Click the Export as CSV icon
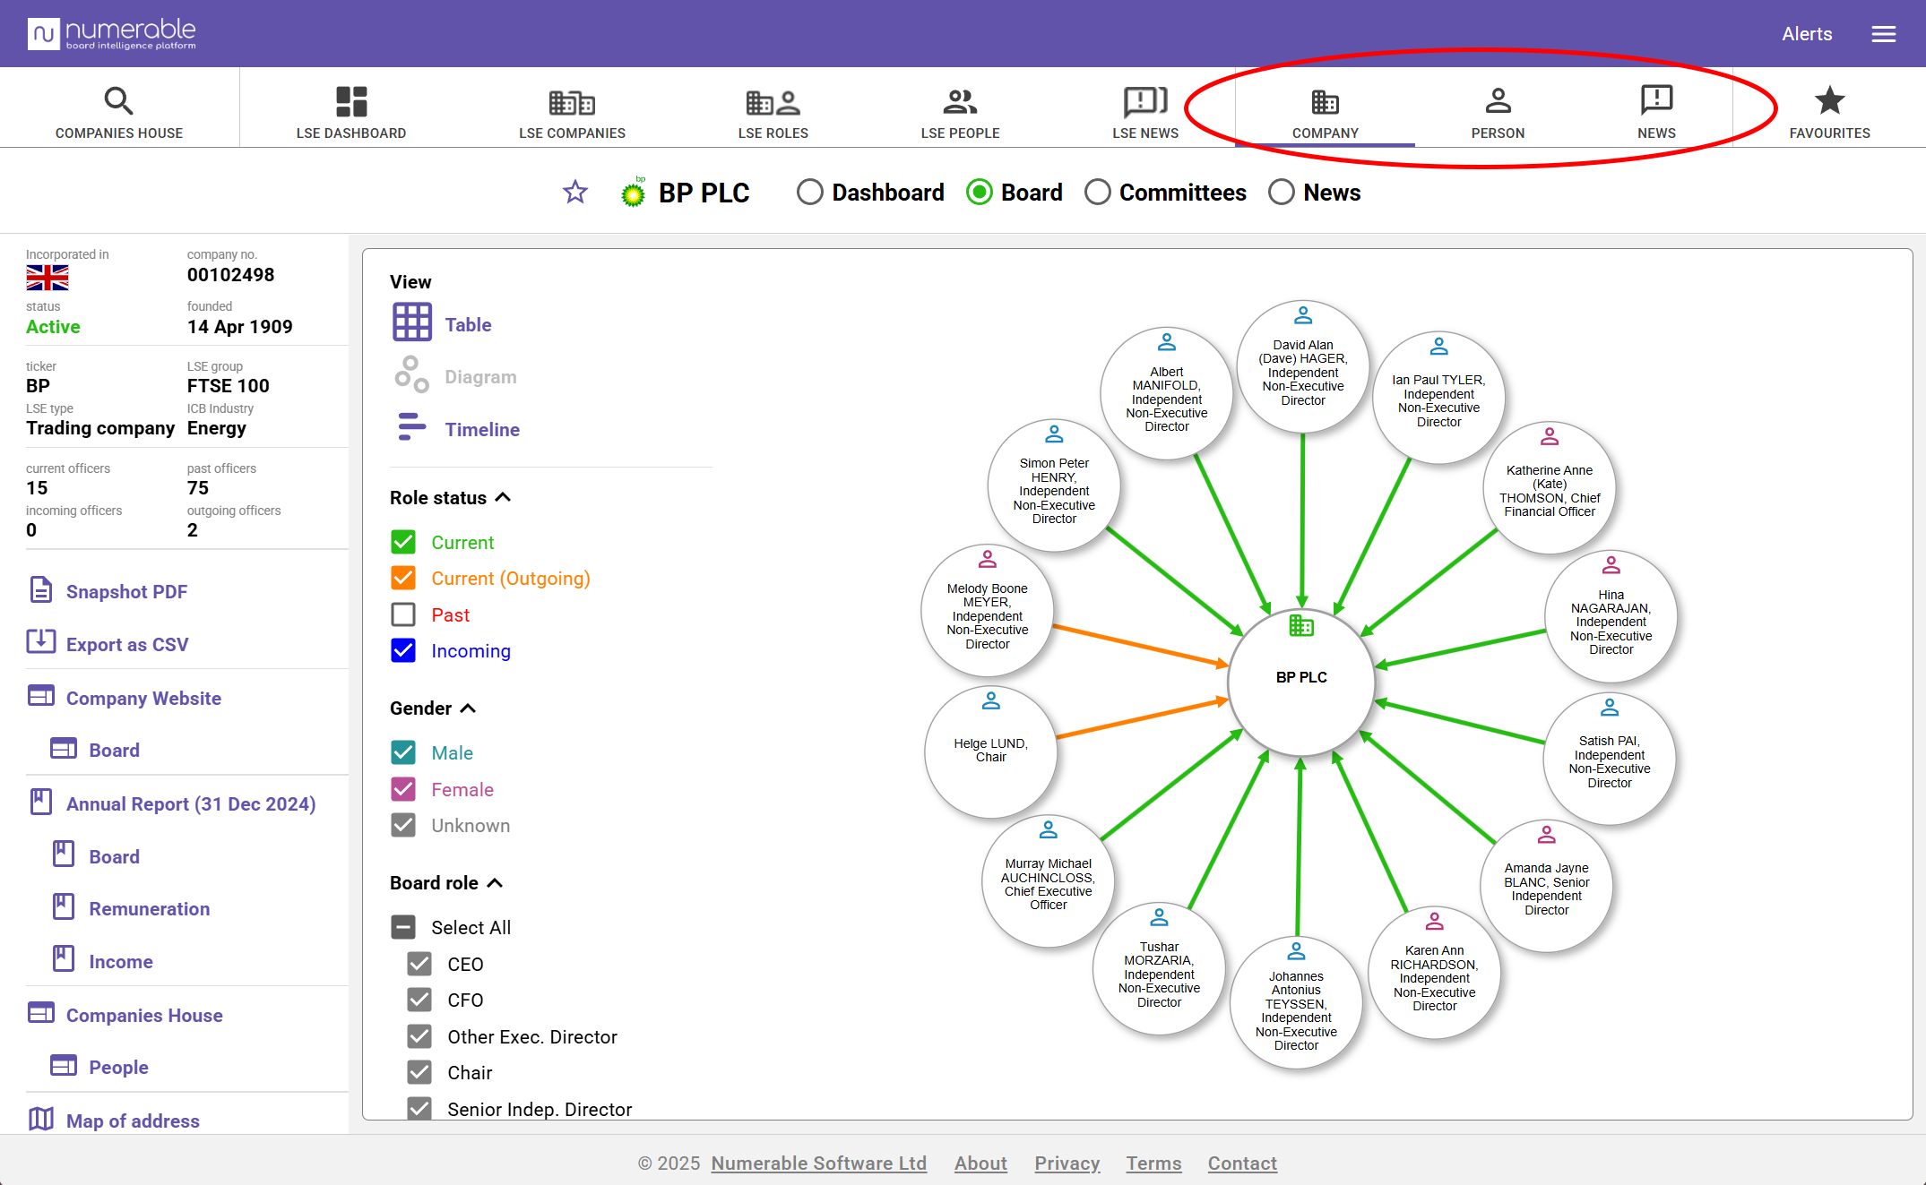The width and height of the screenshot is (1926, 1185). click(x=41, y=642)
